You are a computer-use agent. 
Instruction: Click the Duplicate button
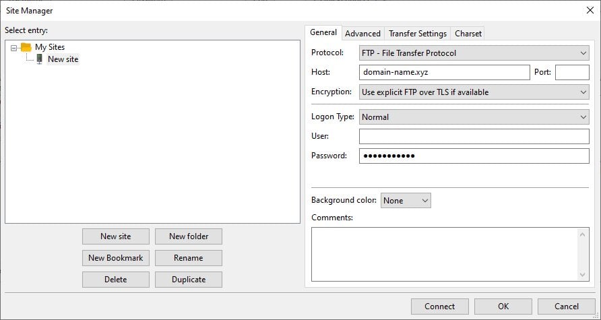[189, 280]
